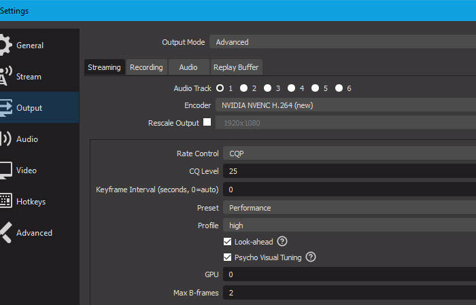Open Audio settings section label in sidebar
Viewport: 476px width, 305px height.
pos(27,139)
